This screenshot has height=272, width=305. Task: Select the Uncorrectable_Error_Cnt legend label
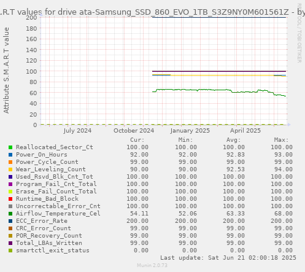click(58, 206)
